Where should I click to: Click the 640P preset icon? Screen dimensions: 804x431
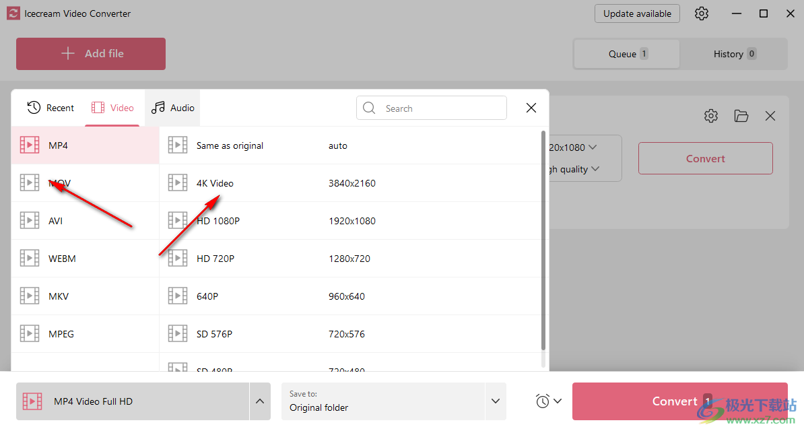point(178,296)
